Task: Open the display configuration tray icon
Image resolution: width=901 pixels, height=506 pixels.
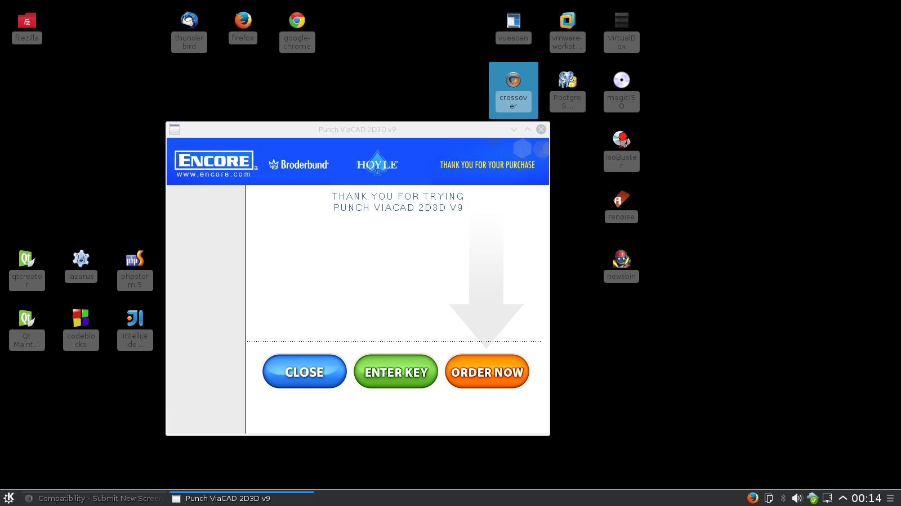Action: [x=827, y=498]
